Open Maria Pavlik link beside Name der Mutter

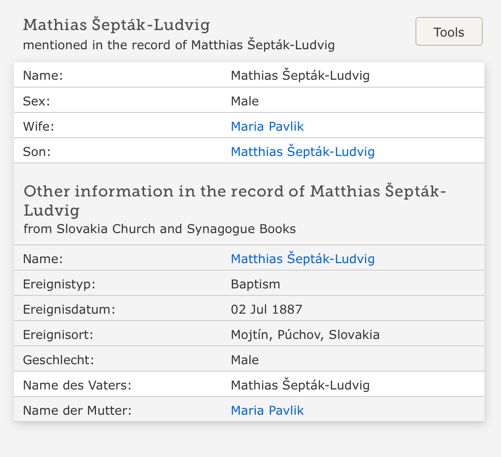267,410
